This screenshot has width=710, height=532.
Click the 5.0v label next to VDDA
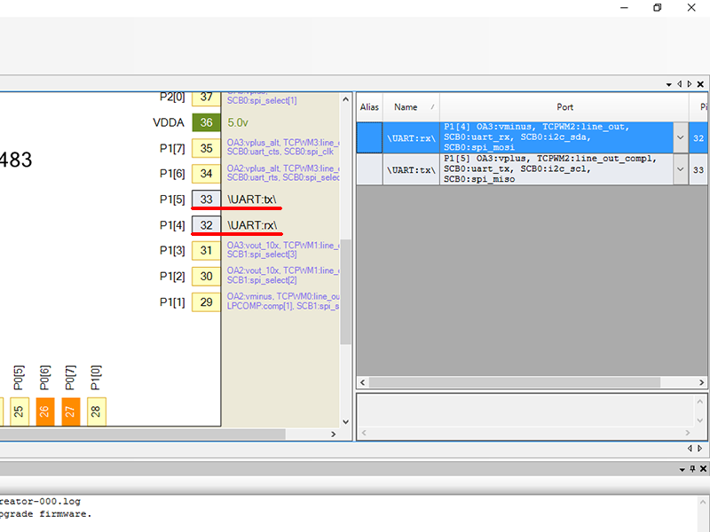(x=238, y=122)
